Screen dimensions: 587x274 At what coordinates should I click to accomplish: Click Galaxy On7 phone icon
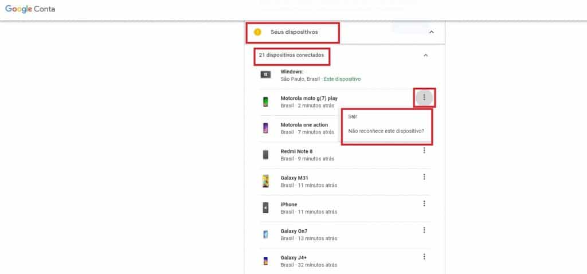(265, 234)
